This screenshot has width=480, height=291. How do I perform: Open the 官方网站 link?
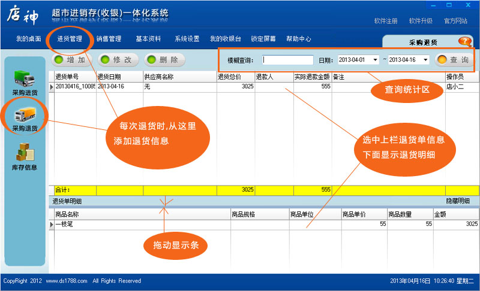pos(455,21)
